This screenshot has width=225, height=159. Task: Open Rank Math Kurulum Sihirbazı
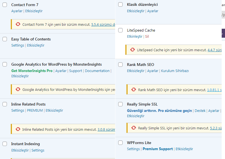pyautogui.click(x=175, y=71)
